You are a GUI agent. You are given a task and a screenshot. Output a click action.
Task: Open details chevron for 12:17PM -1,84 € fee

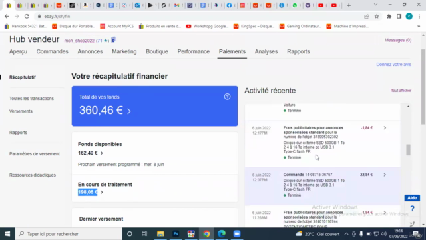(x=385, y=128)
